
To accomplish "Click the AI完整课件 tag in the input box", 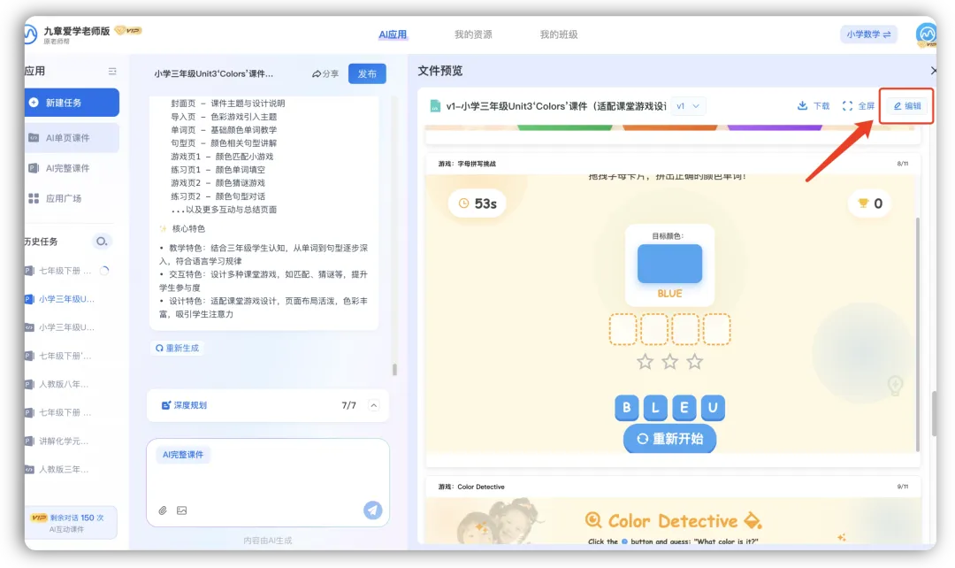I will [x=183, y=455].
